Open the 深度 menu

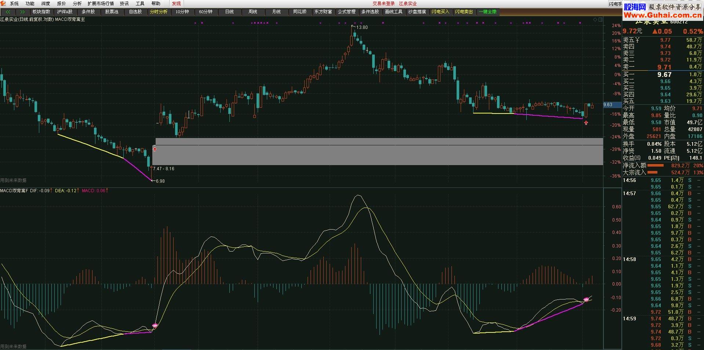[46, 4]
